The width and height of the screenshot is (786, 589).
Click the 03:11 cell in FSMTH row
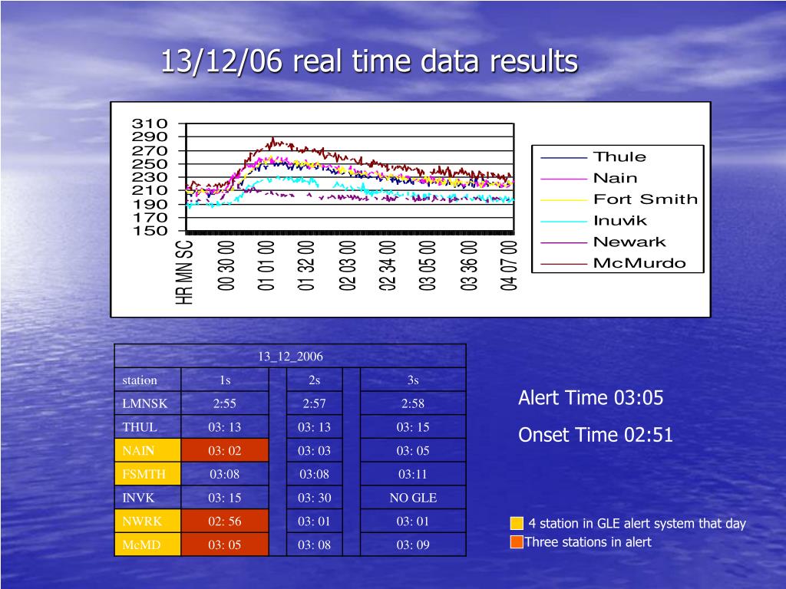point(413,474)
